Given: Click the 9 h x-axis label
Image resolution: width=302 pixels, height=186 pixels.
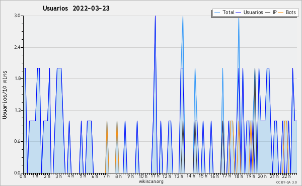Looking at the screenshot, I should point(130,176).
